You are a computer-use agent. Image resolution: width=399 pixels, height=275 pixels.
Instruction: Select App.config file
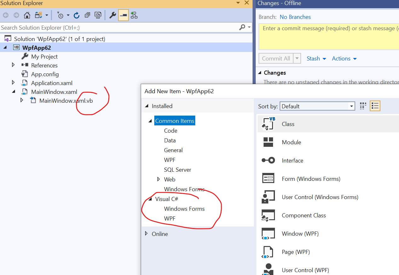pyautogui.click(x=45, y=74)
